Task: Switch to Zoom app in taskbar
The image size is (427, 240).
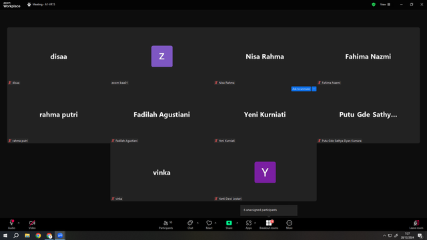Action: [60, 235]
